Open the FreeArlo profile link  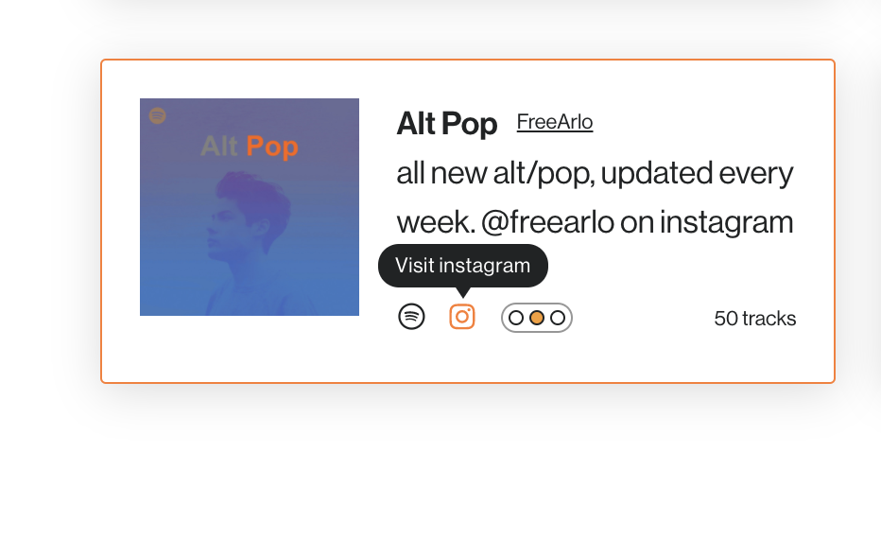(555, 122)
